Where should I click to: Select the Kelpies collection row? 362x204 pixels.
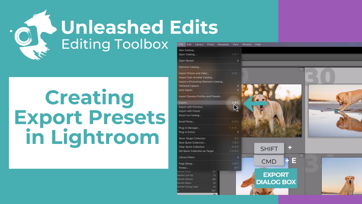pyautogui.click(x=197, y=183)
